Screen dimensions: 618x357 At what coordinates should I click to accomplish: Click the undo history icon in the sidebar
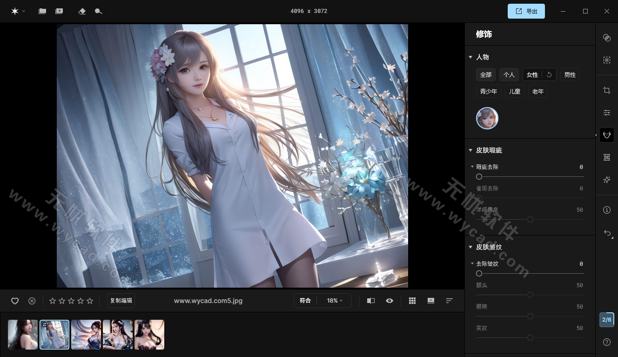[x=607, y=234]
